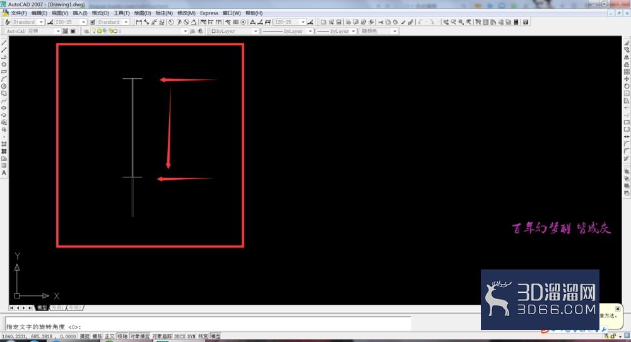Click the first-tab navigation arrow

[x=11, y=308]
